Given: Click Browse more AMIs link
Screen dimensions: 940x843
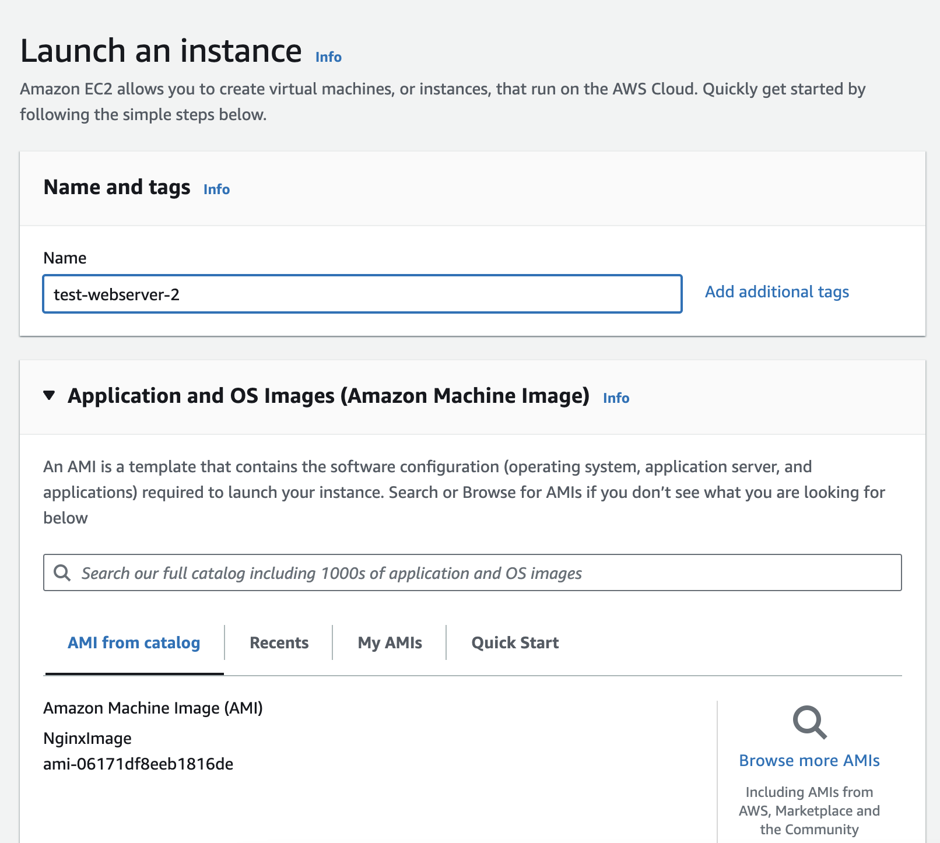Looking at the screenshot, I should [809, 760].
